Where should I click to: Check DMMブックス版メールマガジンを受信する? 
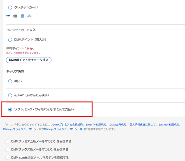click(7, 149)
